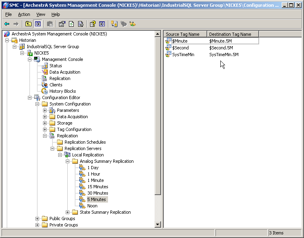Select the 15 Minutes replication schedule
304x238 pixels.
(98, 187)
